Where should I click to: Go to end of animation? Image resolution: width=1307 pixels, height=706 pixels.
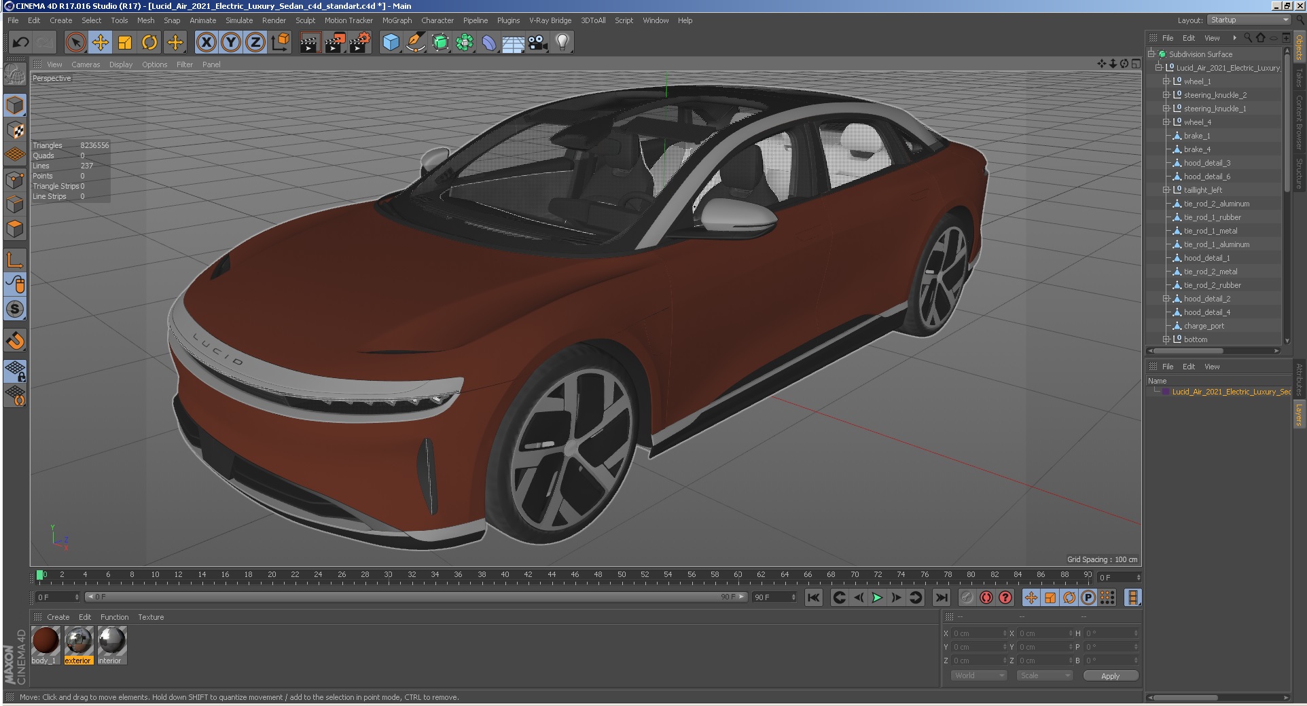(941, 597)
